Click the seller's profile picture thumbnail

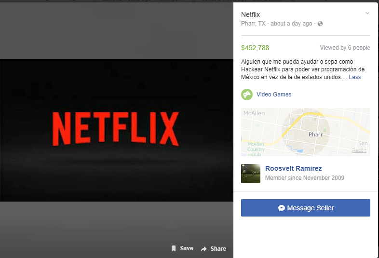pyautogui.click(x=251, y=174)
